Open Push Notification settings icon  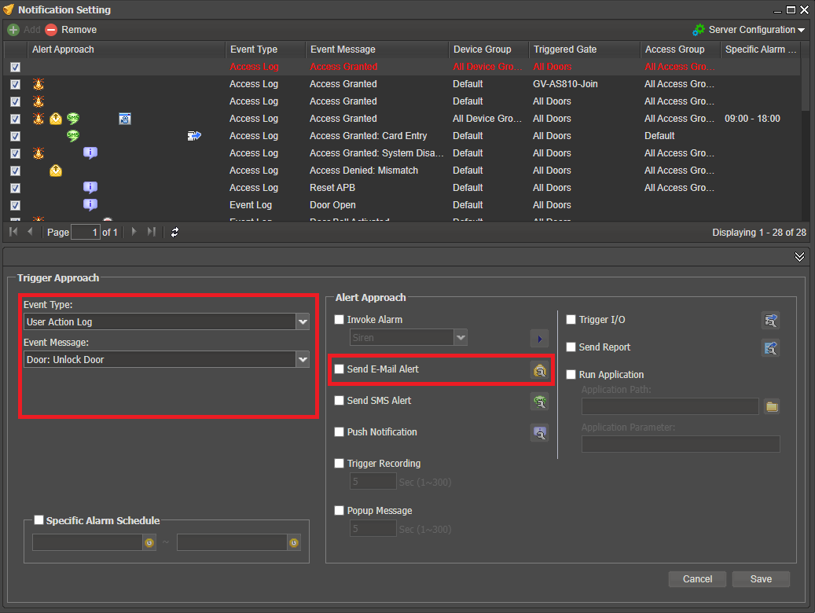[x=539, y=433]
